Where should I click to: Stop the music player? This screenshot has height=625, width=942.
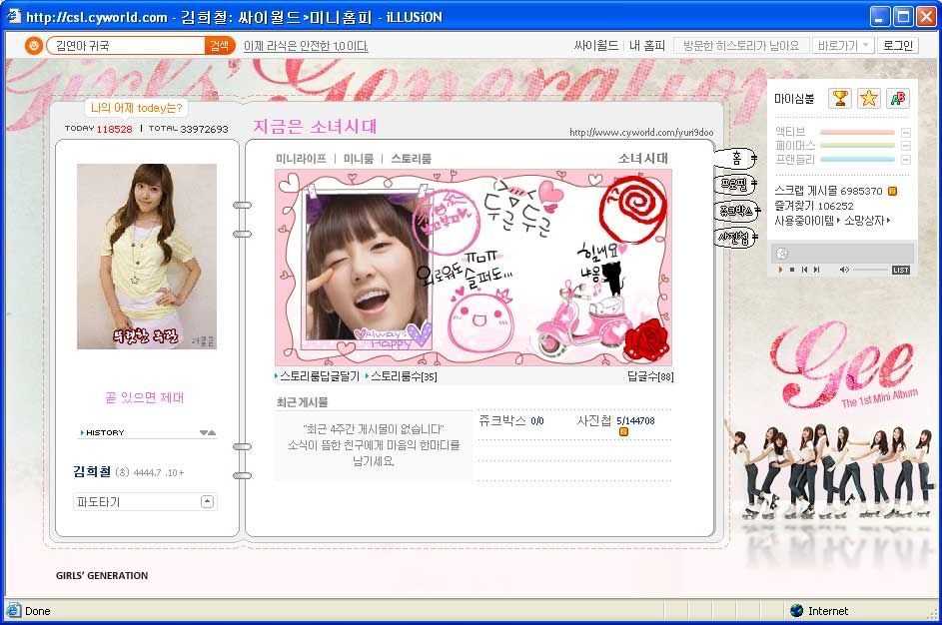[x=792, y=270]
